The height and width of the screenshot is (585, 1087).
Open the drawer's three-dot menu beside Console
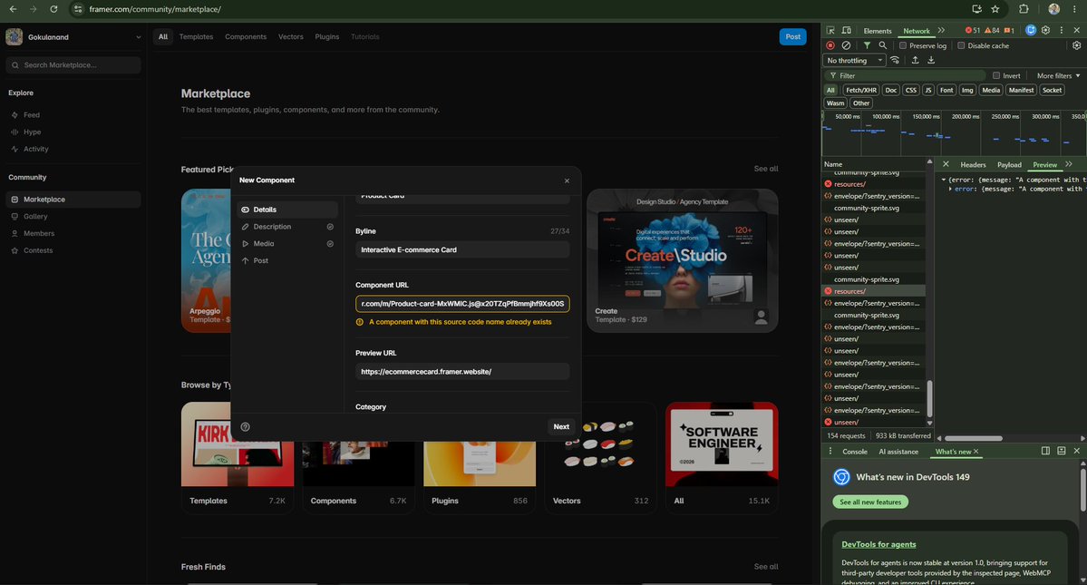(x=830, y=452)
